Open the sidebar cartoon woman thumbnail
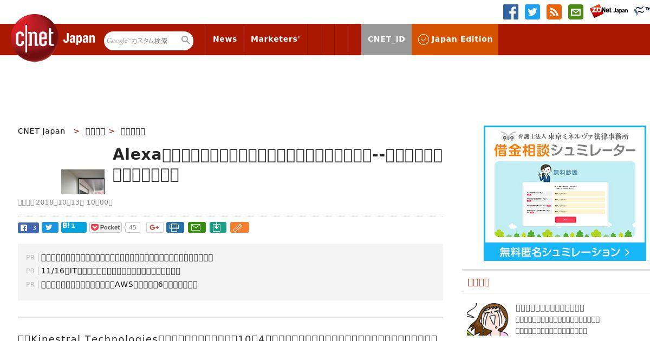Image resolution: width=650 pixels, height=341 pixels. tap(487, 319)
